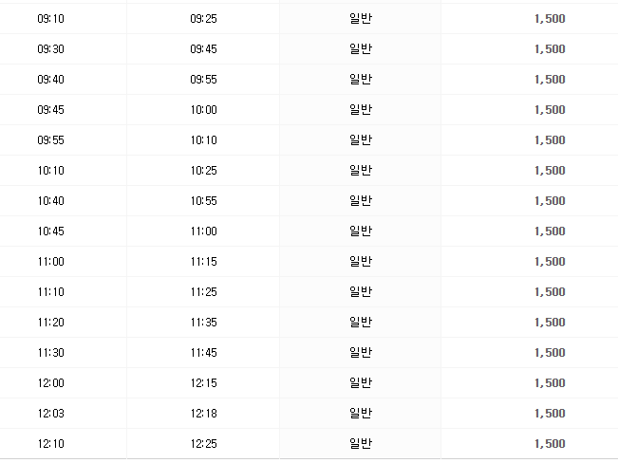Screen dimensions: 618x463
Task: Click the 1,500 fare for the 11:20 departure
Action: pos(550,323)
